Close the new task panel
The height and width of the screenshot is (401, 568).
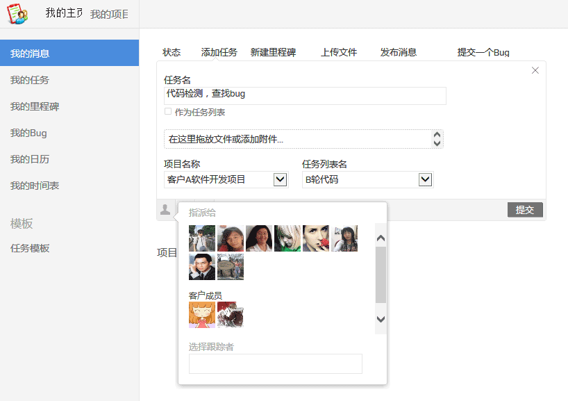coord(535,70)
